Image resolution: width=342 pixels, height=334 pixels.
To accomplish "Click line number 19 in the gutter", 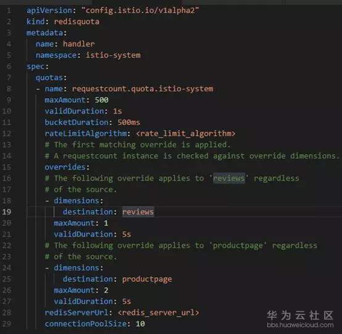I will (7, 212).
